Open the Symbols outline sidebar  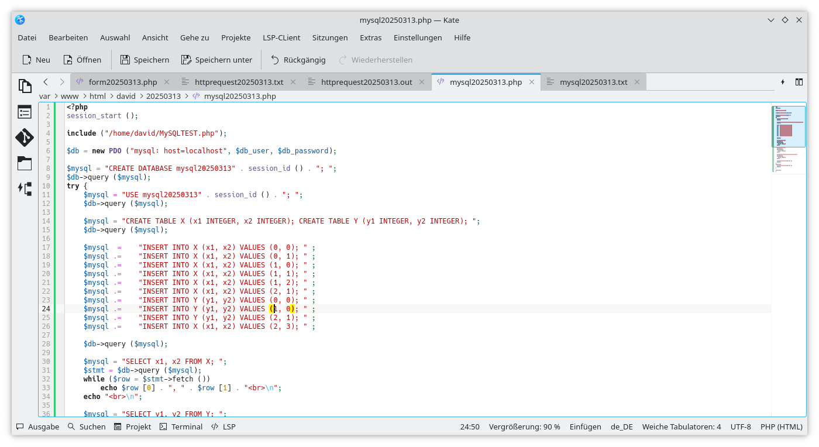click(x=25, y=111)
